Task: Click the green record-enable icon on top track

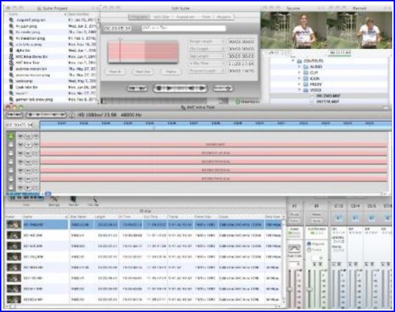Action: (x=11, y=136)
